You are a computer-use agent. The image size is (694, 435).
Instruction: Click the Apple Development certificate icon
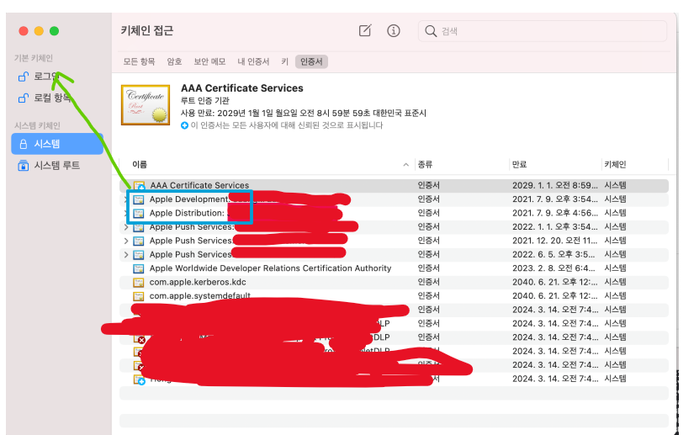139,199
